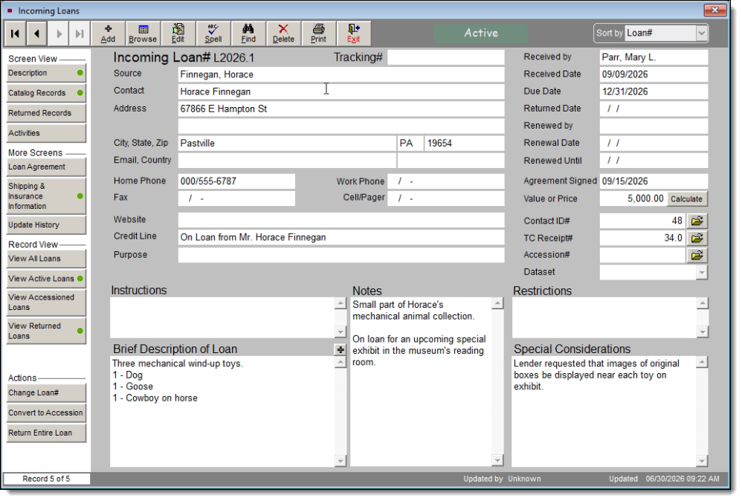Image resolution: width=742 pixels, height=501 pixels.
Task: Click the Change Loan# action
Action: point(46,393)
